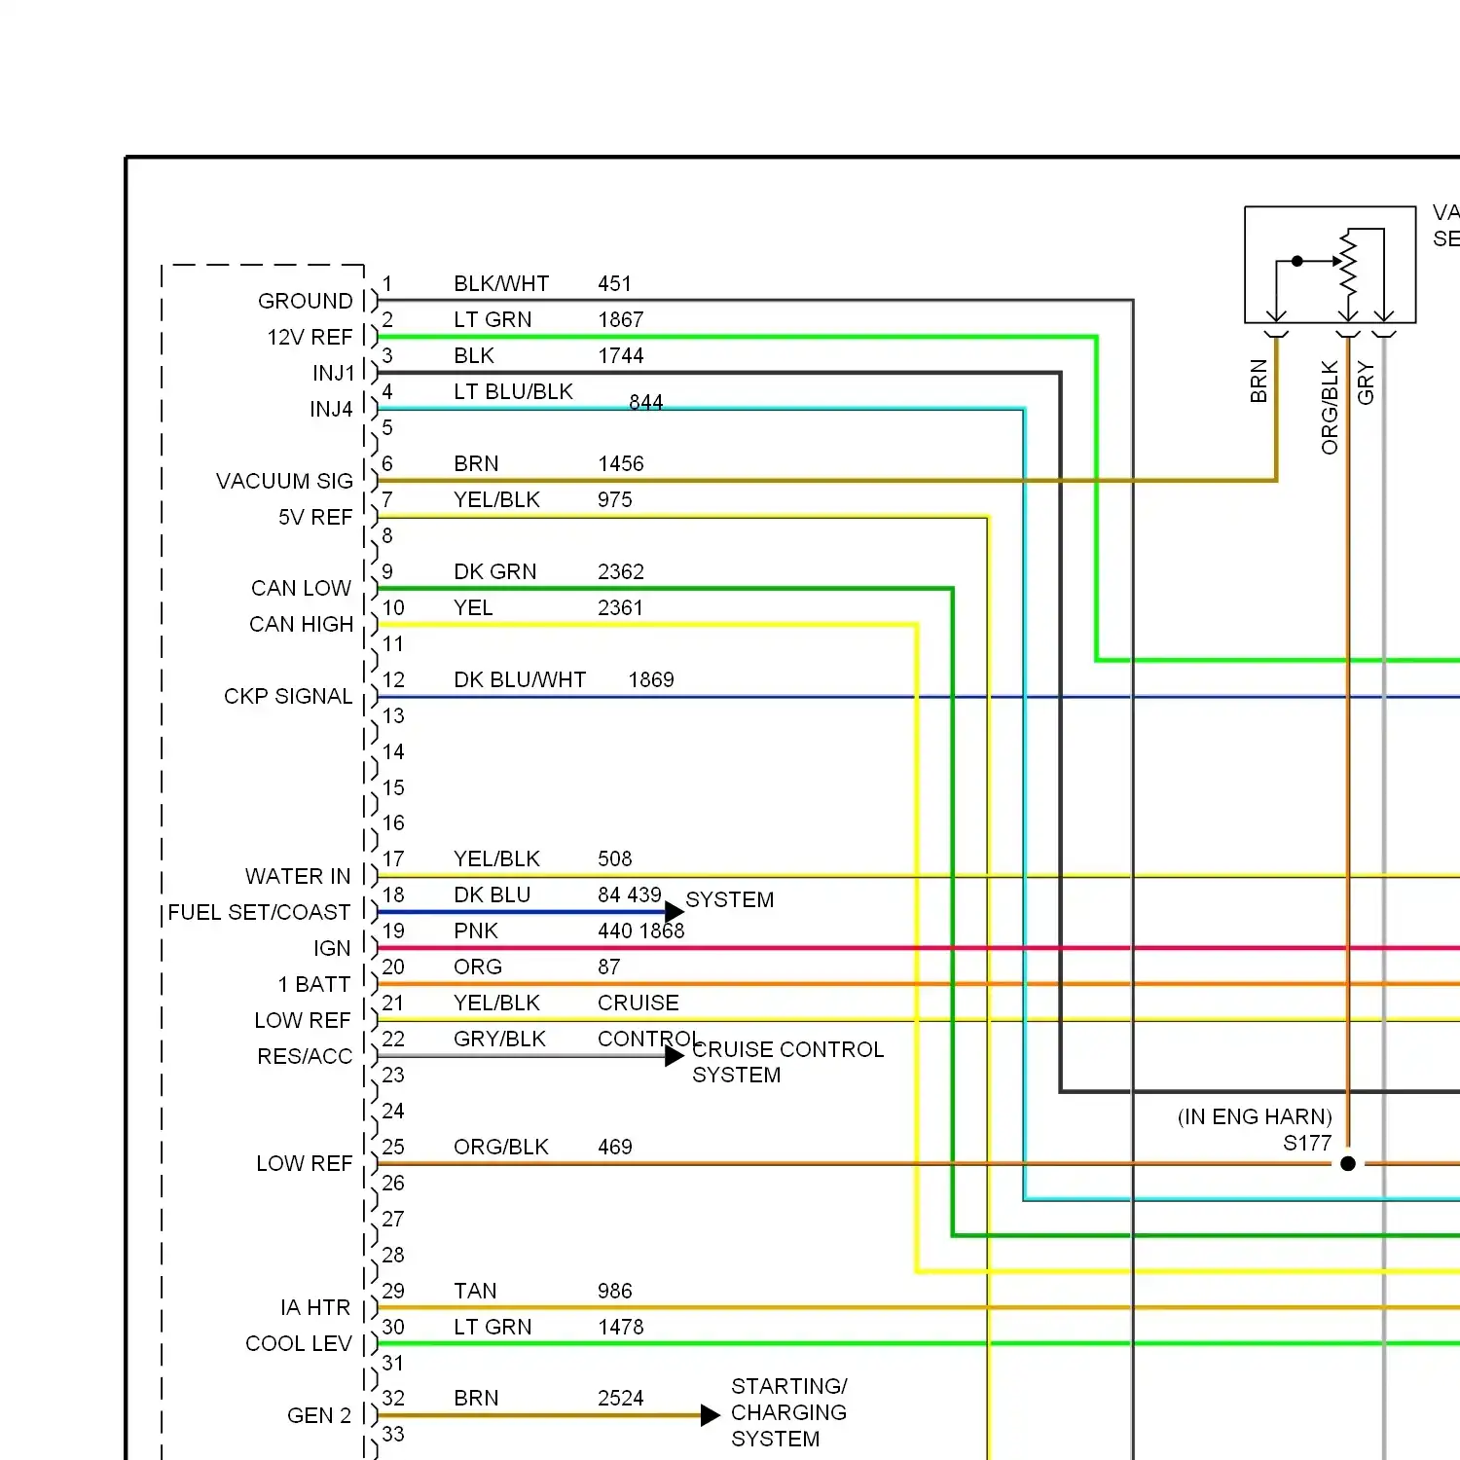Select the (IN ENG HARN) note
The image size is (1460, 1460).
(x=1255, y=1116)
